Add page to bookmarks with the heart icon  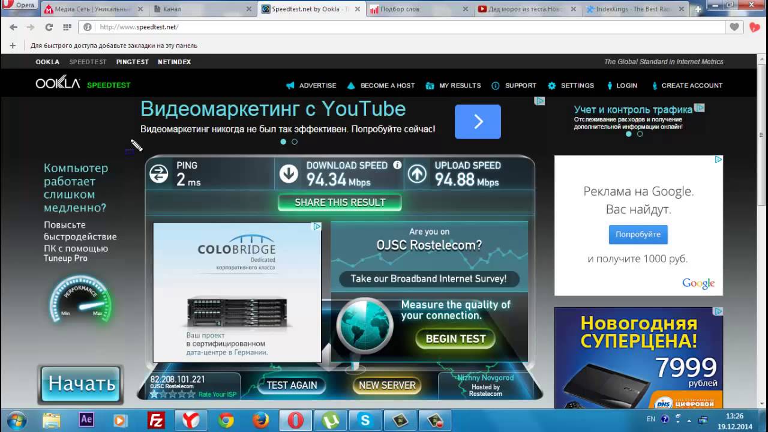[734, 27]
